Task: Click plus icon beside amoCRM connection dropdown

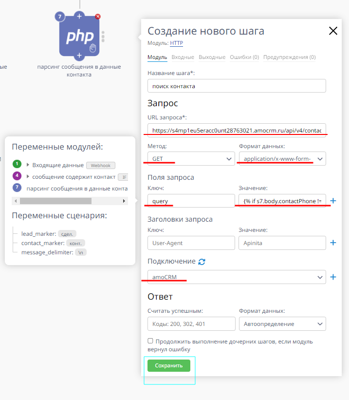Action: [333, 277]
